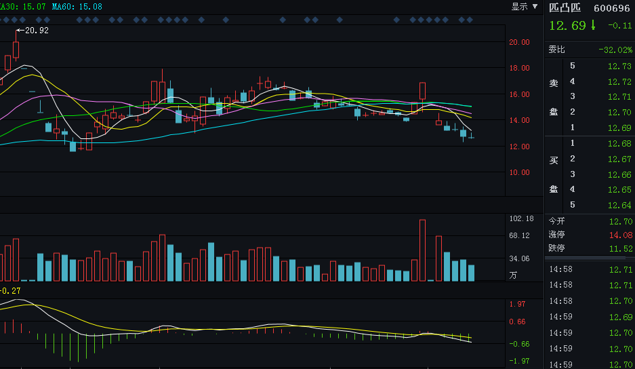Viewport: 635px width, 369px height.
Task: Click the MA60: 15.08 indicator label
Action: point(77,7)
